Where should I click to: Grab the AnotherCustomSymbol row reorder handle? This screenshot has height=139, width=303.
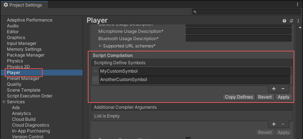(x=95, y=80)
